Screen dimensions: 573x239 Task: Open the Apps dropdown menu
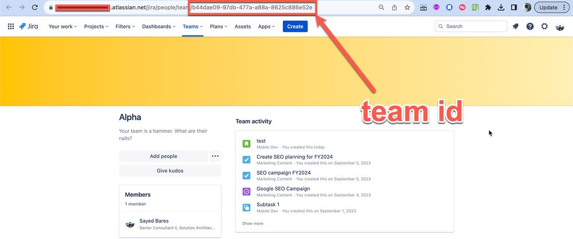tap(266, 26)
